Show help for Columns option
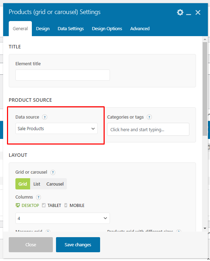The width and height of the screenshot is (210, 261). coord(38,197)
